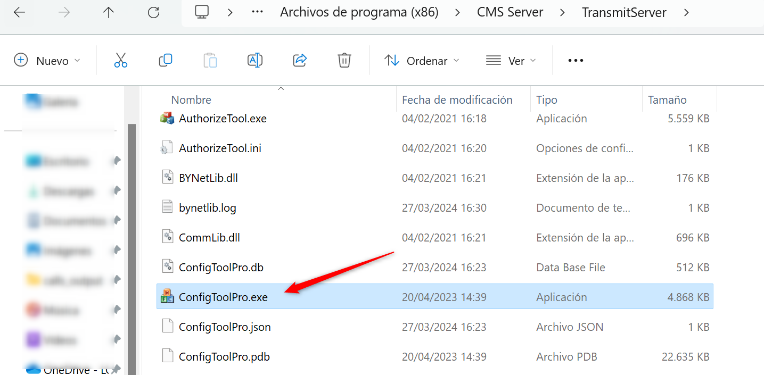This screenshot has width=764, height=375.
Task: Open the Nuevo dropdown menu
Action: pyautogui.click(x=47, y=60)
